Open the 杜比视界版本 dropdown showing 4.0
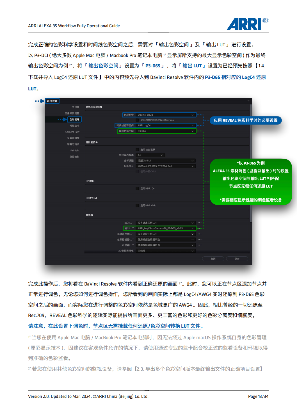Viewport: 297px width, 420px height. 150,155
